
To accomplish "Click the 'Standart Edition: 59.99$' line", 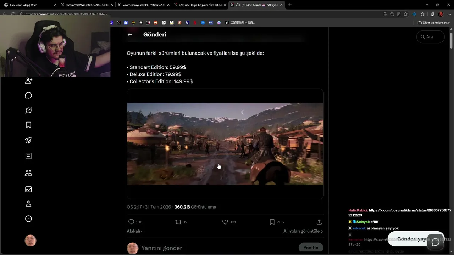I will click(156, 67).
